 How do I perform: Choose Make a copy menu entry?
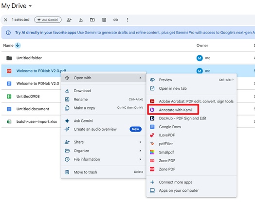(x=104, y=108)
